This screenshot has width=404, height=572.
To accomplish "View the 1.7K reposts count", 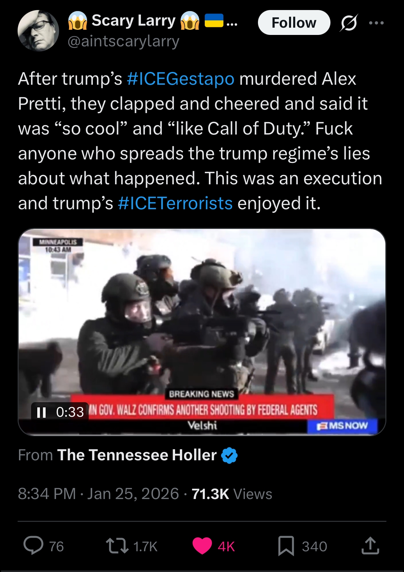I will pos(145,546).
